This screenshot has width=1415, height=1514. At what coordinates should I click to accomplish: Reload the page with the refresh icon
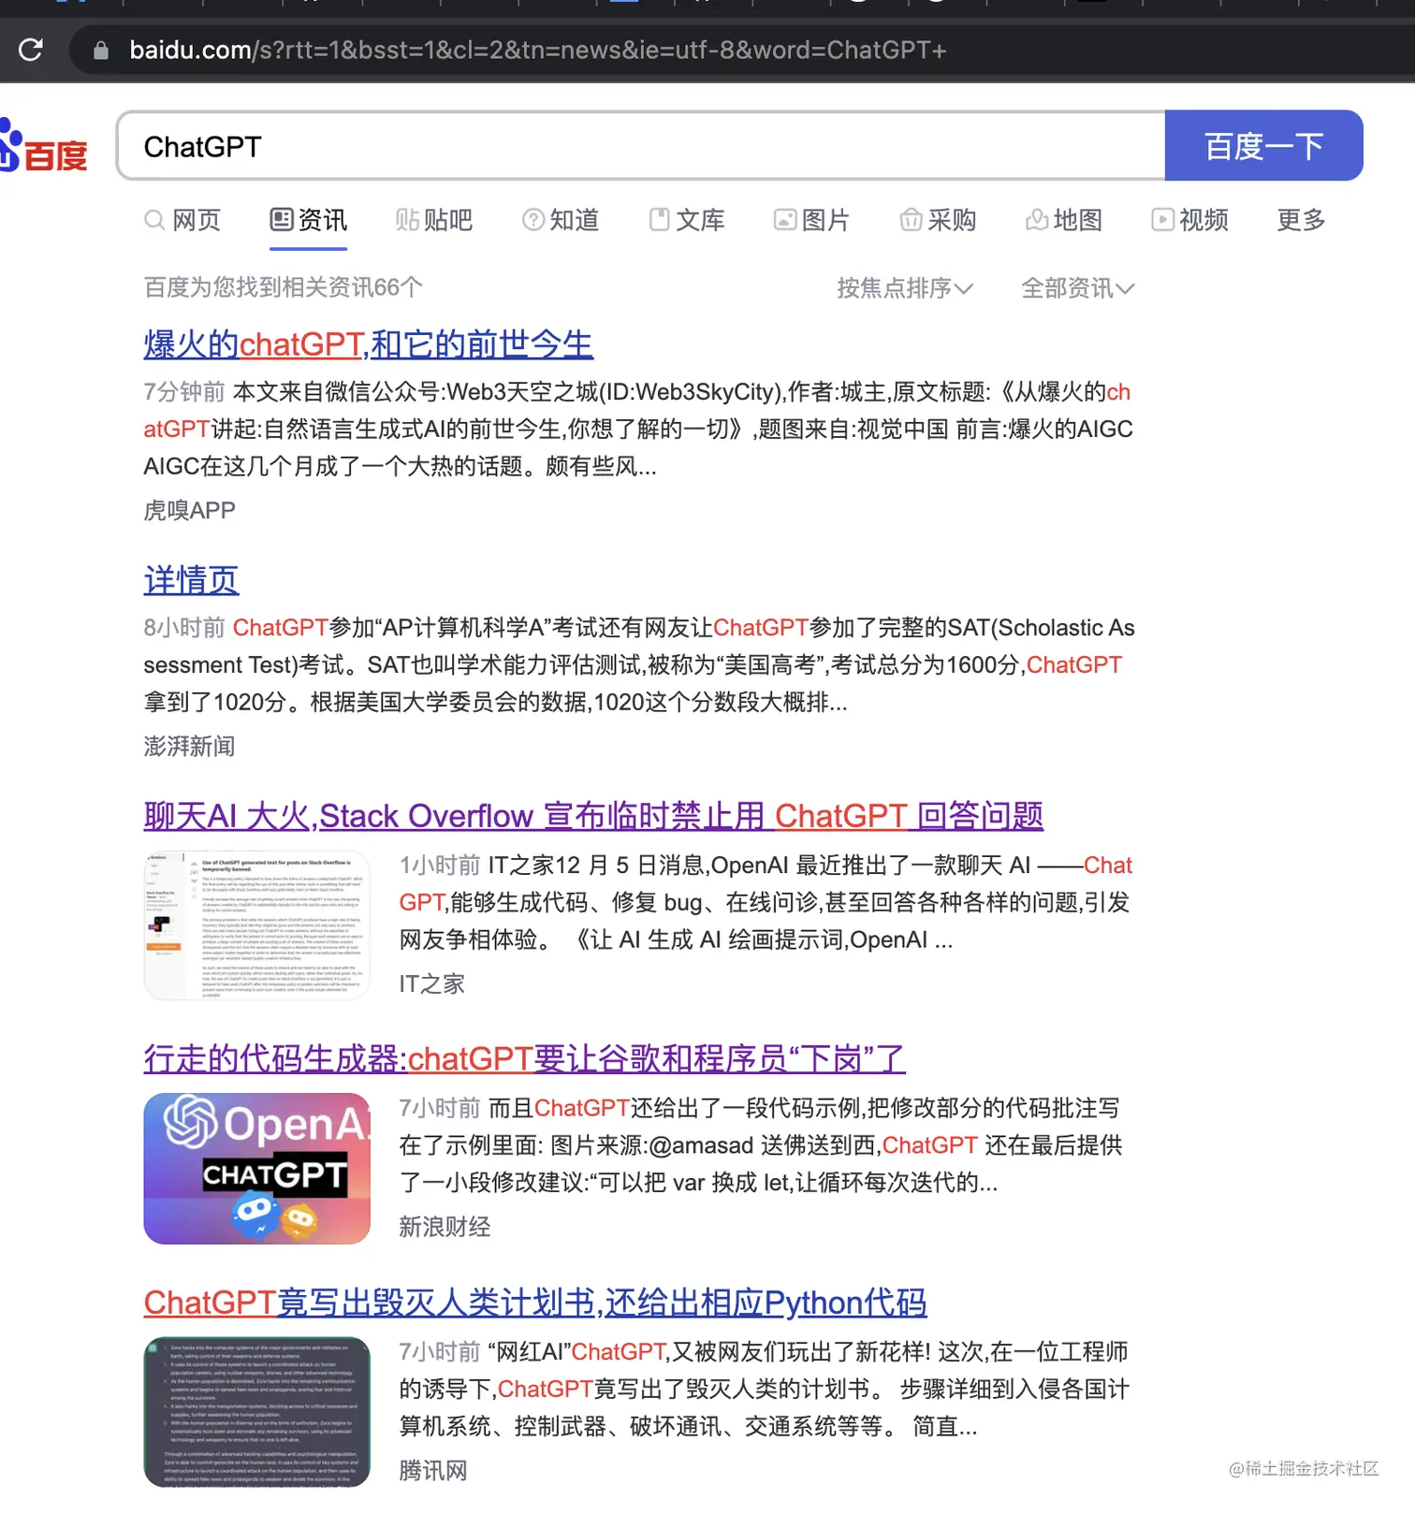click(x=31, y=50)
